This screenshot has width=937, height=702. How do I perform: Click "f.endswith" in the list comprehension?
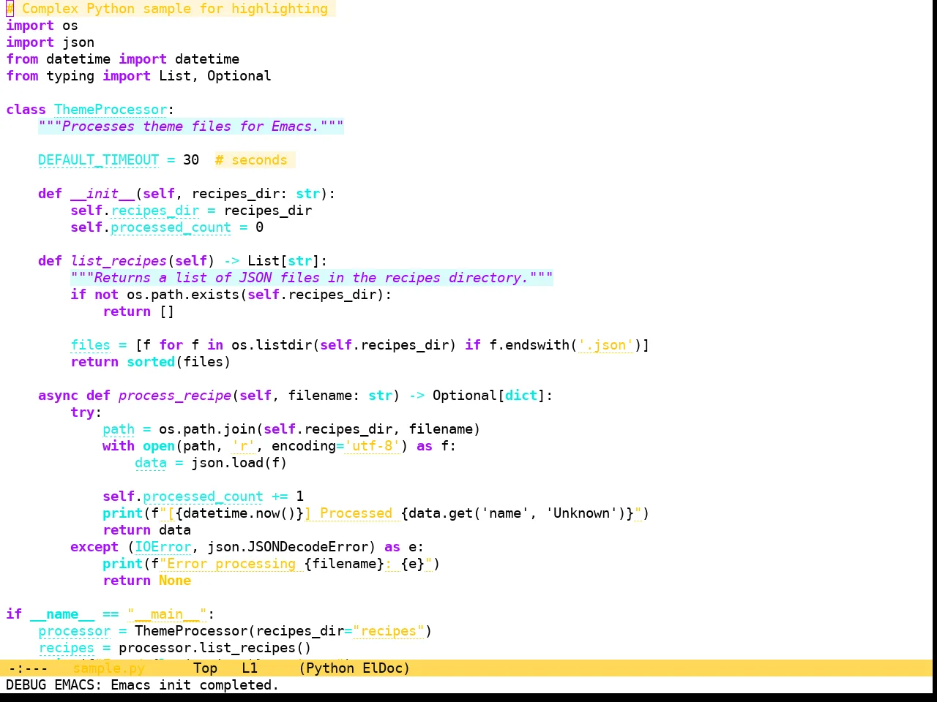coord(529,345)
